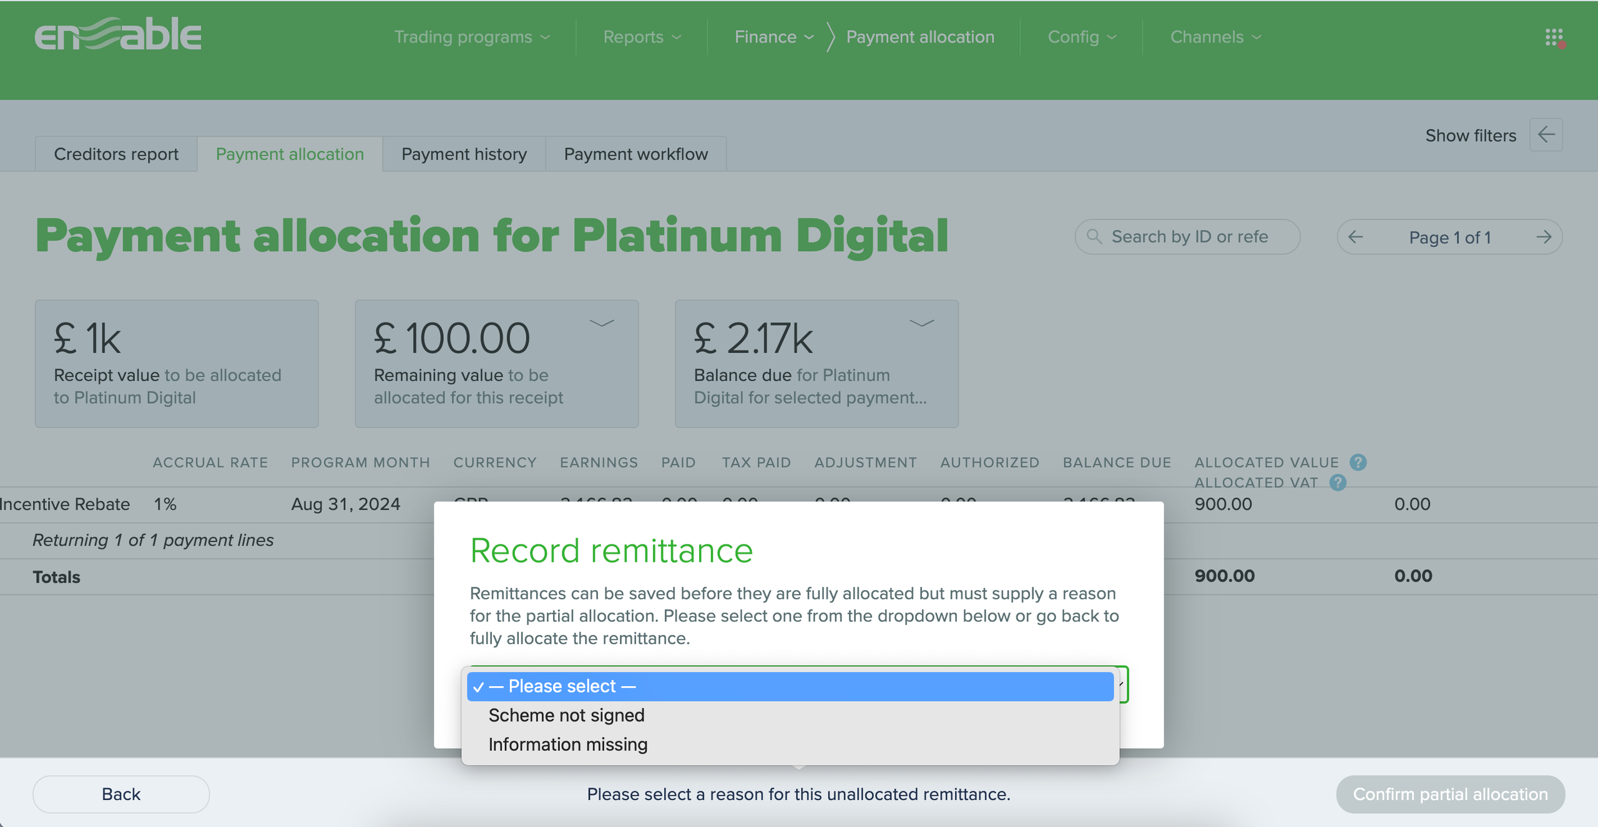Click the Receipt value £1k card
The height and width of the screenshot is (827, 1598).
click(177, 364)
